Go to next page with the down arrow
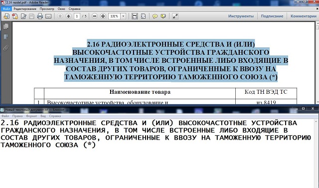The image size is (319, 188). [69, 16]
